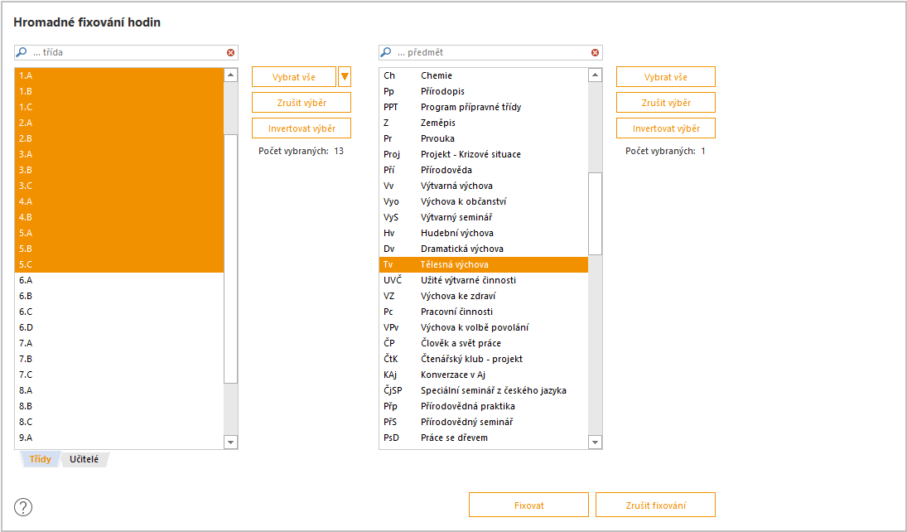Click Zrušit výběr for classes

pos(302,103)
